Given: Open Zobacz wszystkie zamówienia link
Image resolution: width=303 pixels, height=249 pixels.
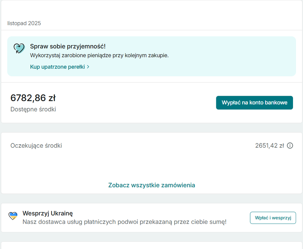Looking at the screenshot, I should point(151,185).
